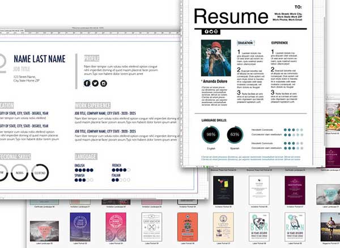Click the EDUCATION heading in portrait resume

click(x=245, y=43)
